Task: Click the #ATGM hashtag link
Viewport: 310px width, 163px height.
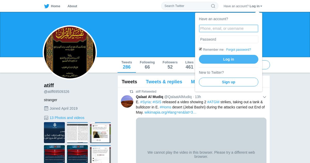Action: [x=213, y=102]
